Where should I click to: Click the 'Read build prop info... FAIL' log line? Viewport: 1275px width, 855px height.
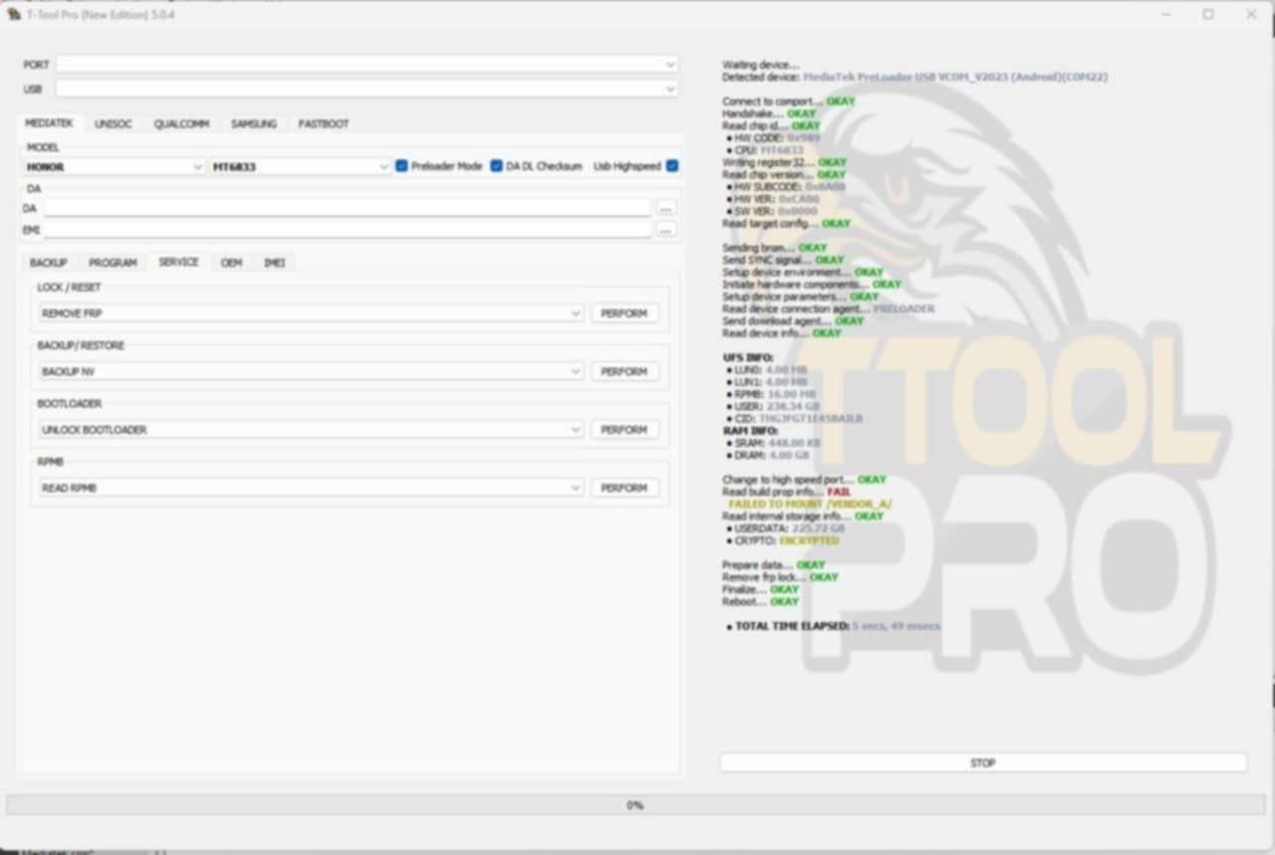click(787, 492)
